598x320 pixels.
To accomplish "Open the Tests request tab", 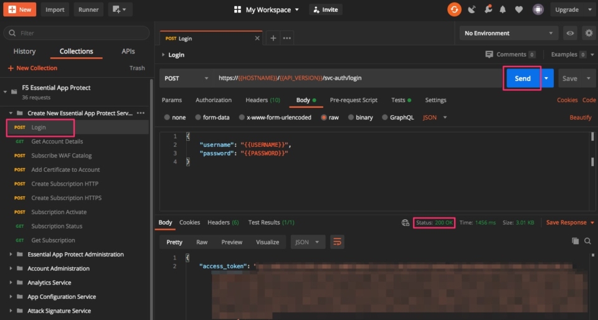I will coord(401,100).
